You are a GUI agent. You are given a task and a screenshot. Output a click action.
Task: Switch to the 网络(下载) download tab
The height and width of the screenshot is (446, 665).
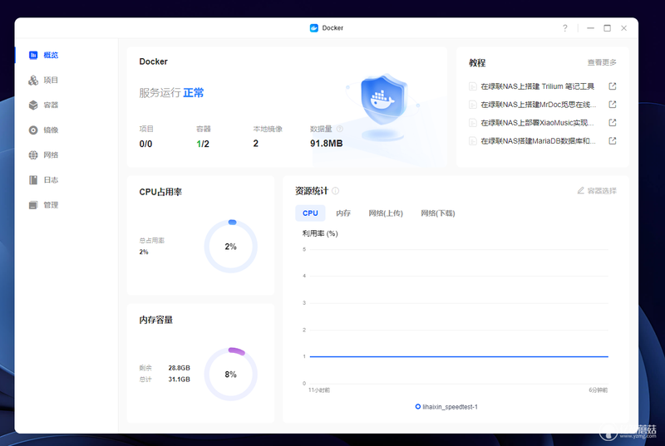tap(438, 213)
